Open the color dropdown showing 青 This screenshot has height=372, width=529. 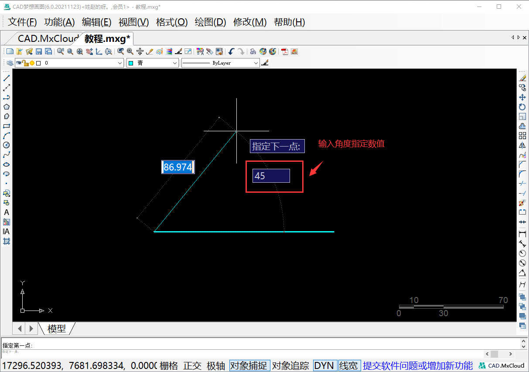coord(152,63)
